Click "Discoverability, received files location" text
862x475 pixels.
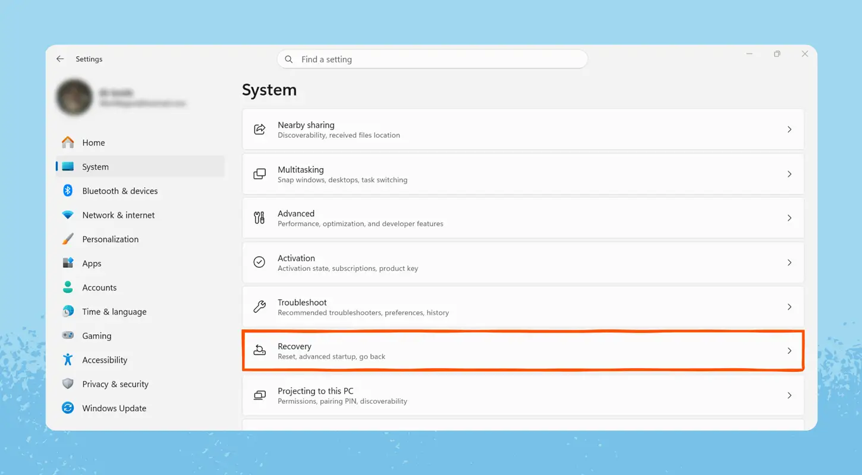tap(339, 135)
